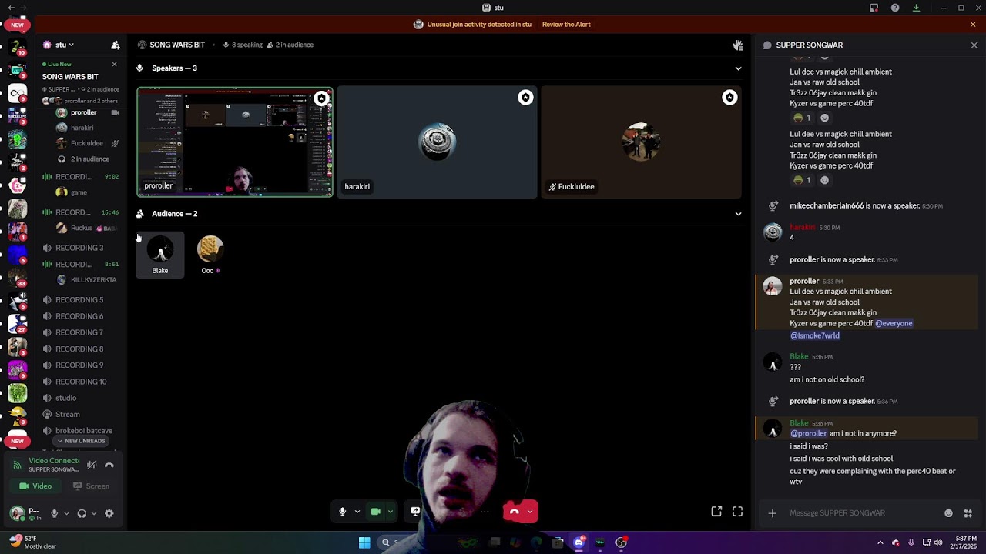The height and width of the screenshot is (554, 986).
Task: Click the @everyone mention in proroller's message
Action: [x=894, y=323]
